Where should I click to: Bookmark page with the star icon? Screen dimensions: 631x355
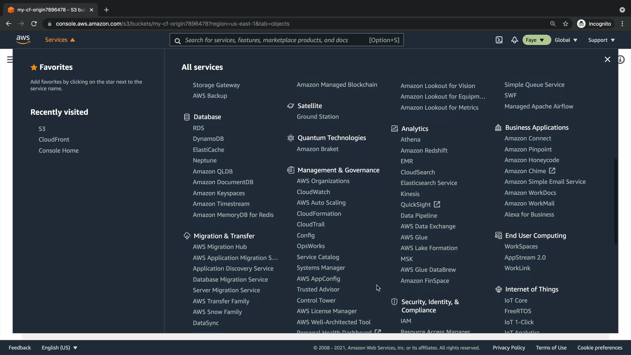[565, 24]
